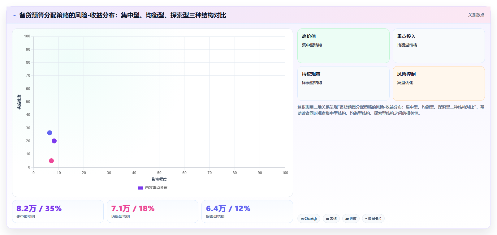This screenshot has height=235, width=497.
Task: Click the 持续观察 heading
Action: [x=311, y=74]
